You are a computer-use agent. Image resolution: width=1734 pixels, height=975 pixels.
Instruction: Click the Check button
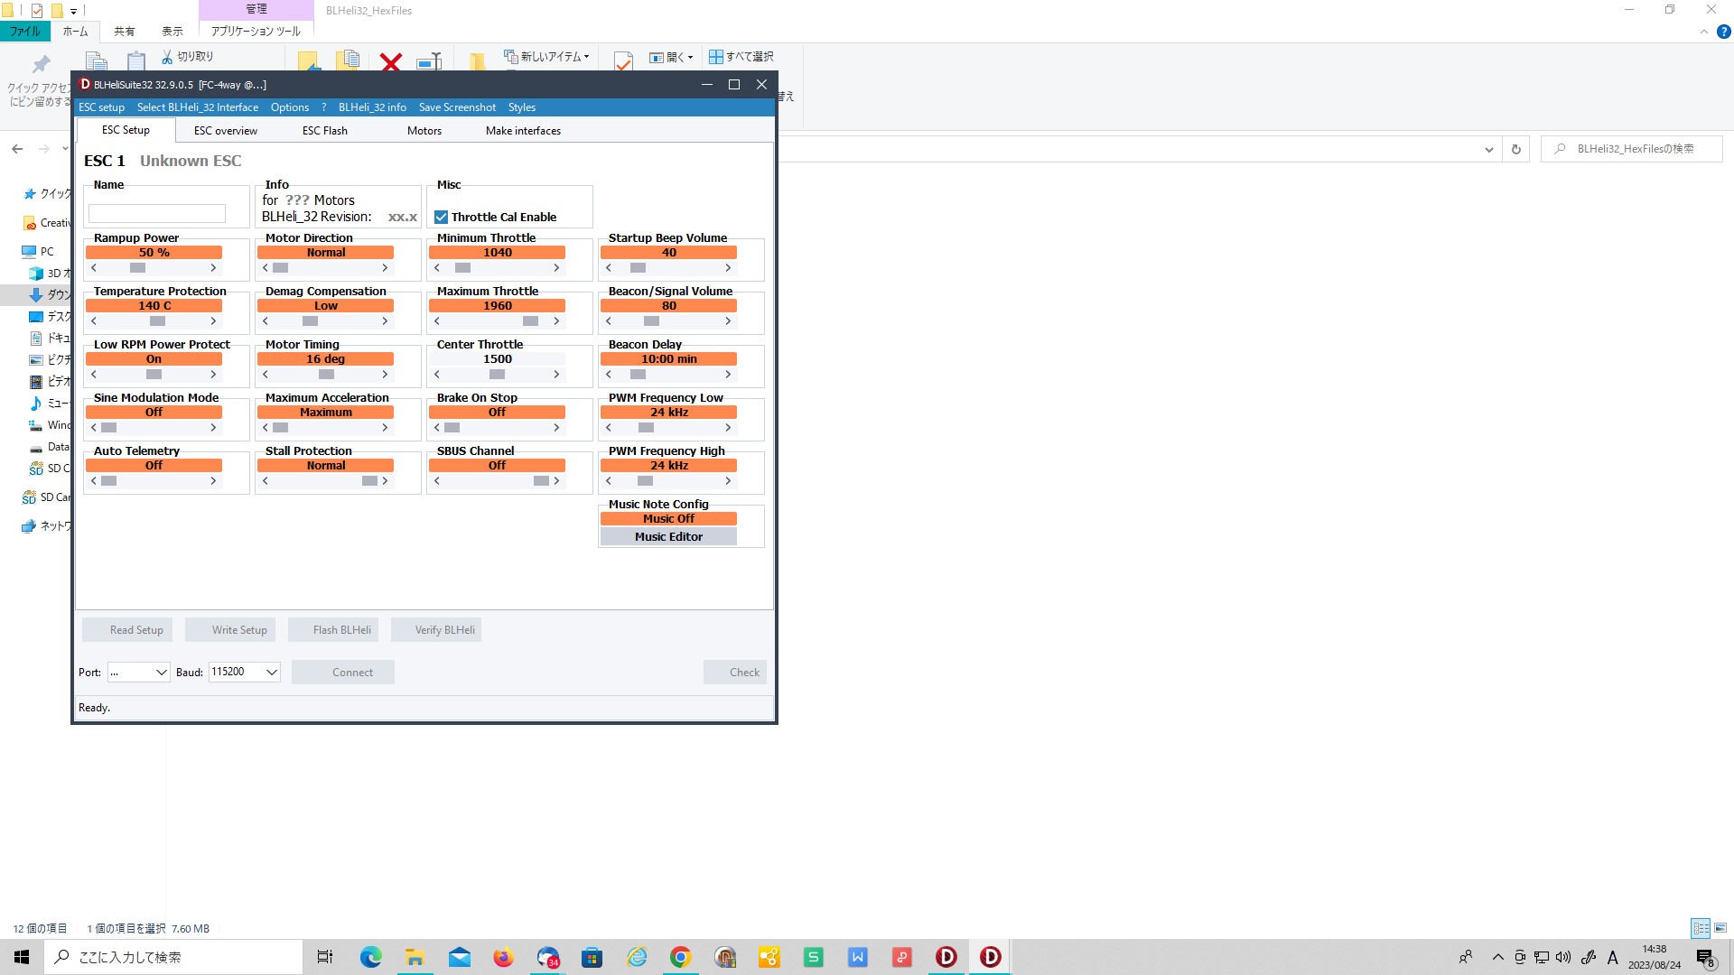735,673
